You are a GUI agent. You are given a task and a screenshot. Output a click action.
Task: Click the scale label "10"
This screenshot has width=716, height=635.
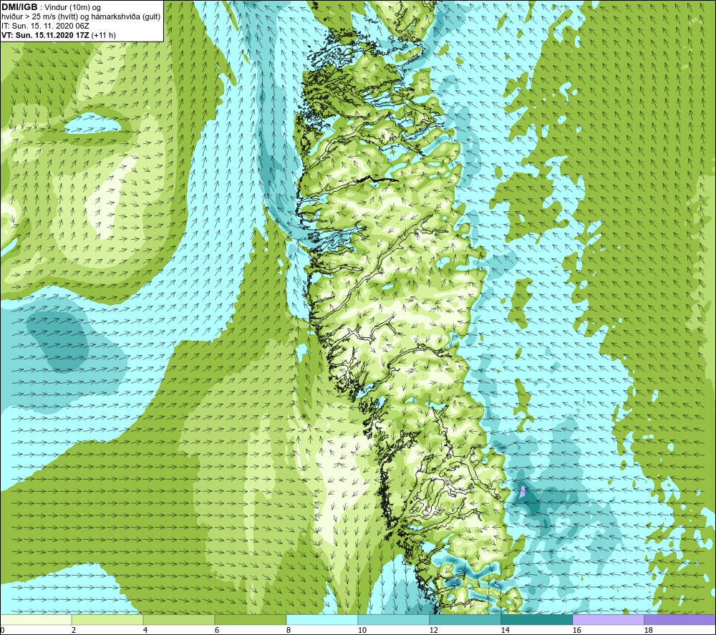[362, 631]
